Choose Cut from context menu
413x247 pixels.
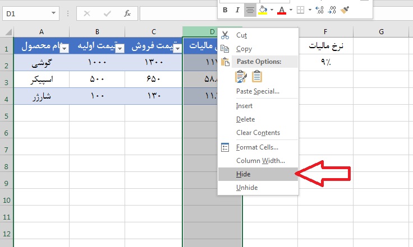pos(258,35)
